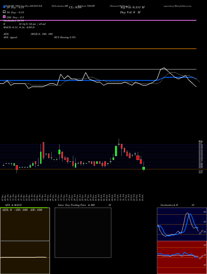
Task: Click the 'ADX & MACD' panel title
Action: pyautogui.click(x=13, y=205)
